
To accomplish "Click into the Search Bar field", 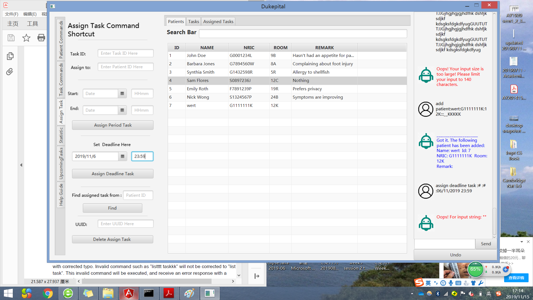I will click(x=303, y=34).
